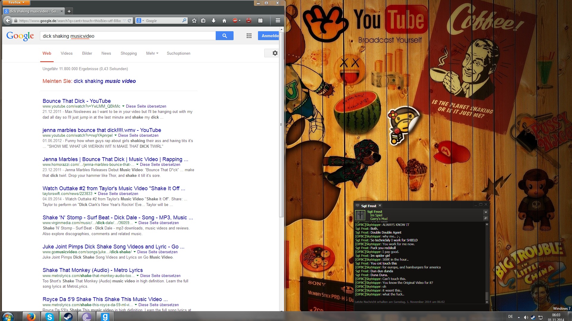
Task: Open the Adblock Plus icon
Action: [235, 21]
